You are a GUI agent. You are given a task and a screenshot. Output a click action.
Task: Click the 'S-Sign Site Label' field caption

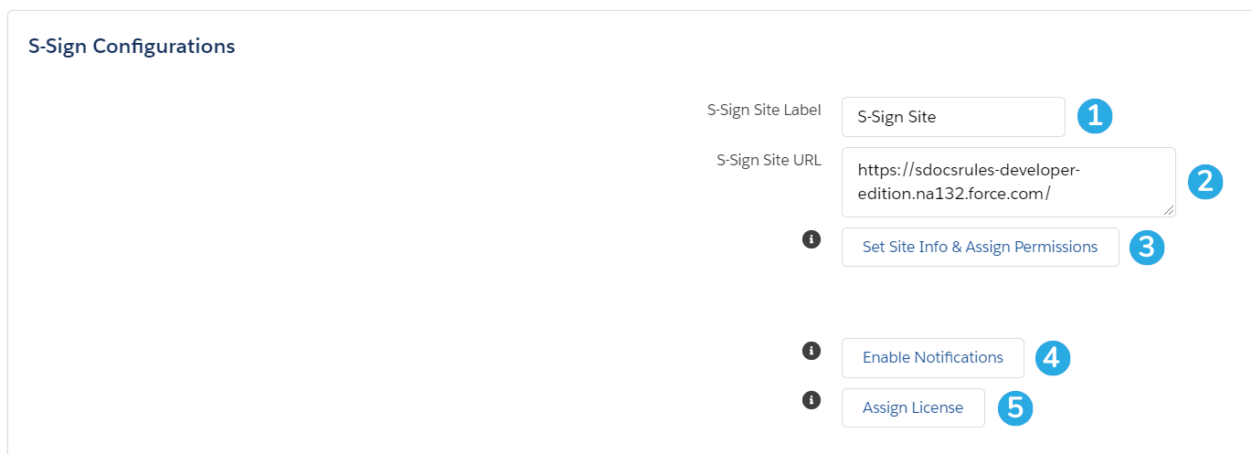pos(764,110)
